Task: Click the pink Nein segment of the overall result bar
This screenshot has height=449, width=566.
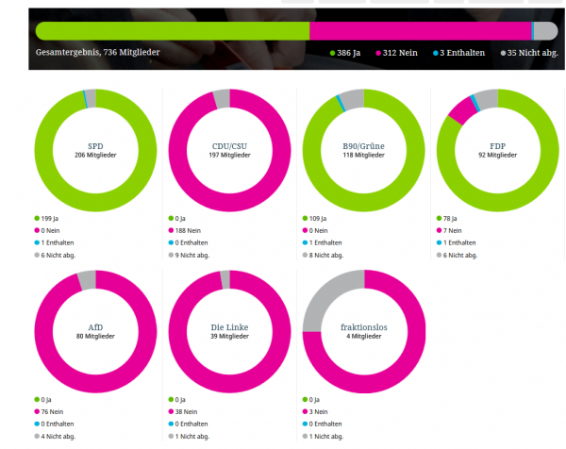Action: pyautogui.click(x=420, y=31)
